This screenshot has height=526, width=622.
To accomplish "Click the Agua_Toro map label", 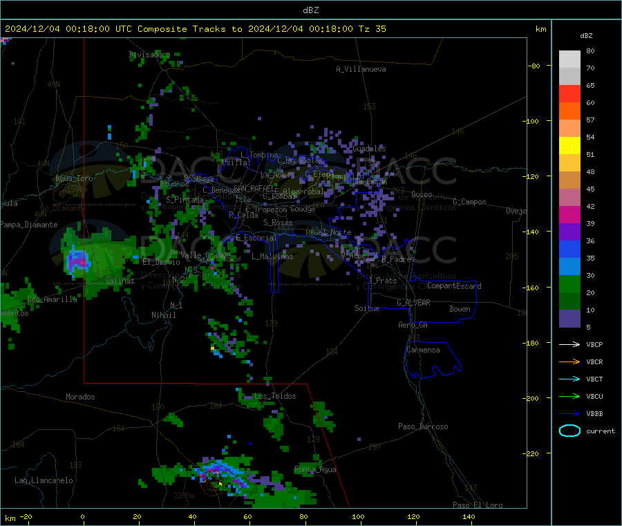I will pyautogui.click(x=74, y=178).
